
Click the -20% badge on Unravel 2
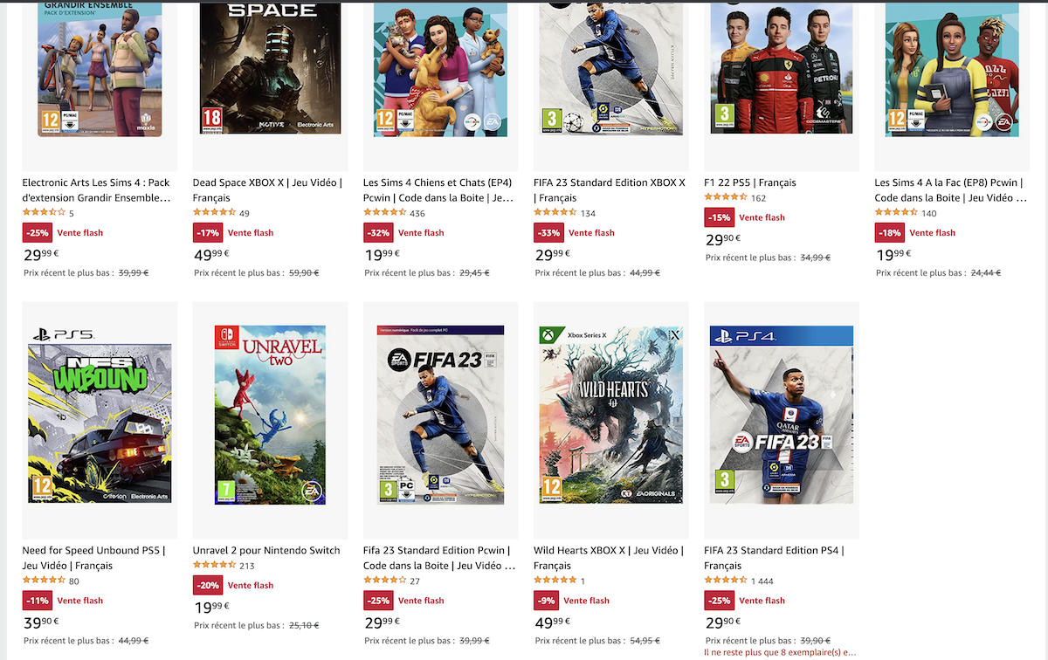(207, 586)
